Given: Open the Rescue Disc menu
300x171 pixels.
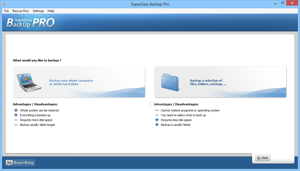Looking at the screenshot, I should point(21,11).
